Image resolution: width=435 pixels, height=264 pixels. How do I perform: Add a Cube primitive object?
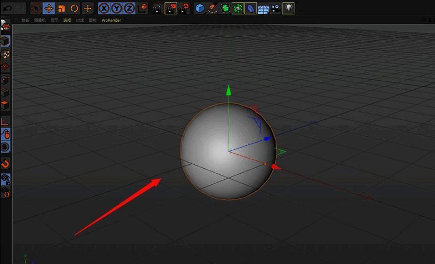200,8
